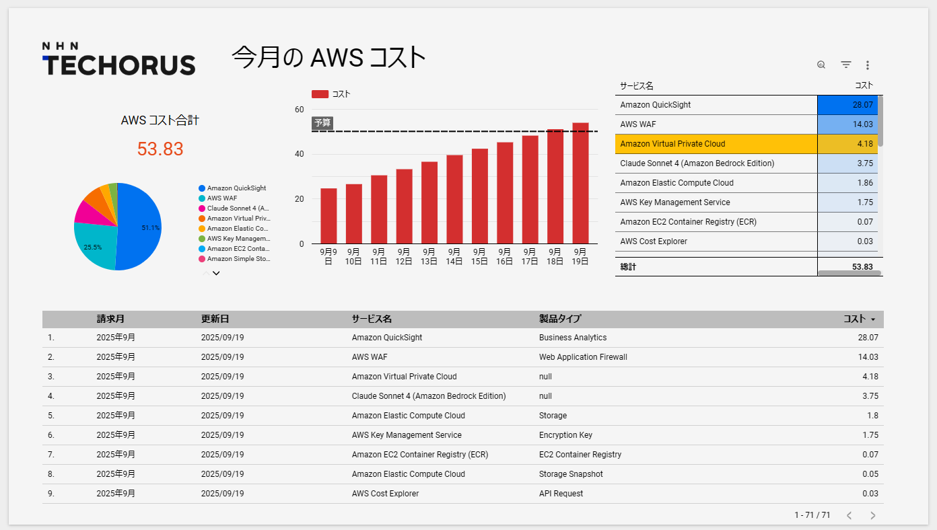Viewport: 937px width, 530px height.
Task: Open the three-dot more options menu
Action: click(x=868, y=65)
